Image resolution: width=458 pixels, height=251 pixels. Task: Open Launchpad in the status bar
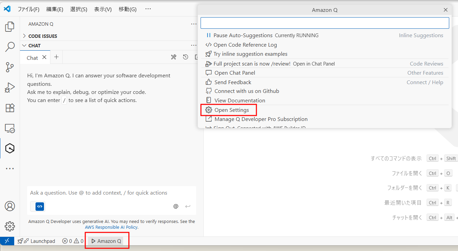(x=36, y=241)
